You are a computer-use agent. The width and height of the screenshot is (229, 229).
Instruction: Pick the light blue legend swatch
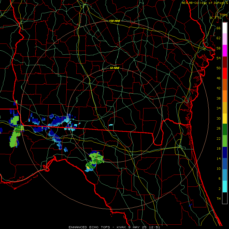(x=225, y=175)
